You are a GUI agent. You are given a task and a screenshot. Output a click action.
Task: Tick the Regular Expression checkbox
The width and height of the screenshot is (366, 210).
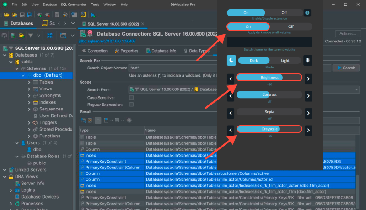(x=131, y=105)
